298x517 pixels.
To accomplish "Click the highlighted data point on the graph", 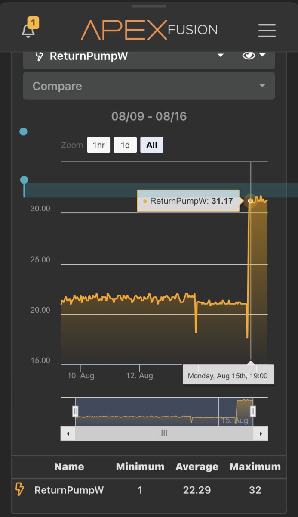I will (x=251, y=201).
